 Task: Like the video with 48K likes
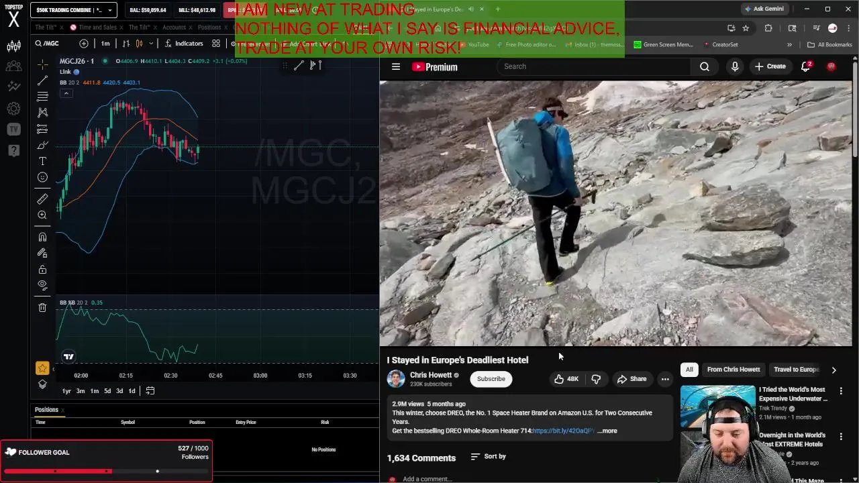(x=566, y=379)
